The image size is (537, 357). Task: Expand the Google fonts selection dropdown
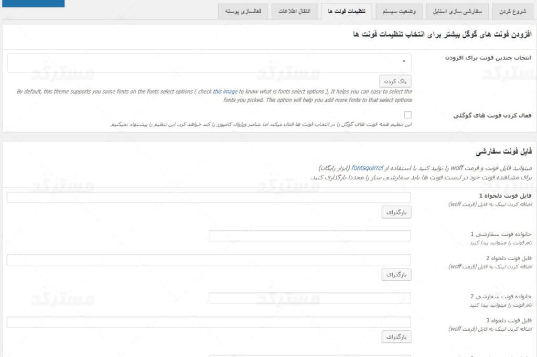[x=209, y=62]
